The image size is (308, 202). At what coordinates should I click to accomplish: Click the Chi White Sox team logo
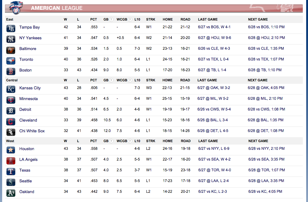click(11, 132)
